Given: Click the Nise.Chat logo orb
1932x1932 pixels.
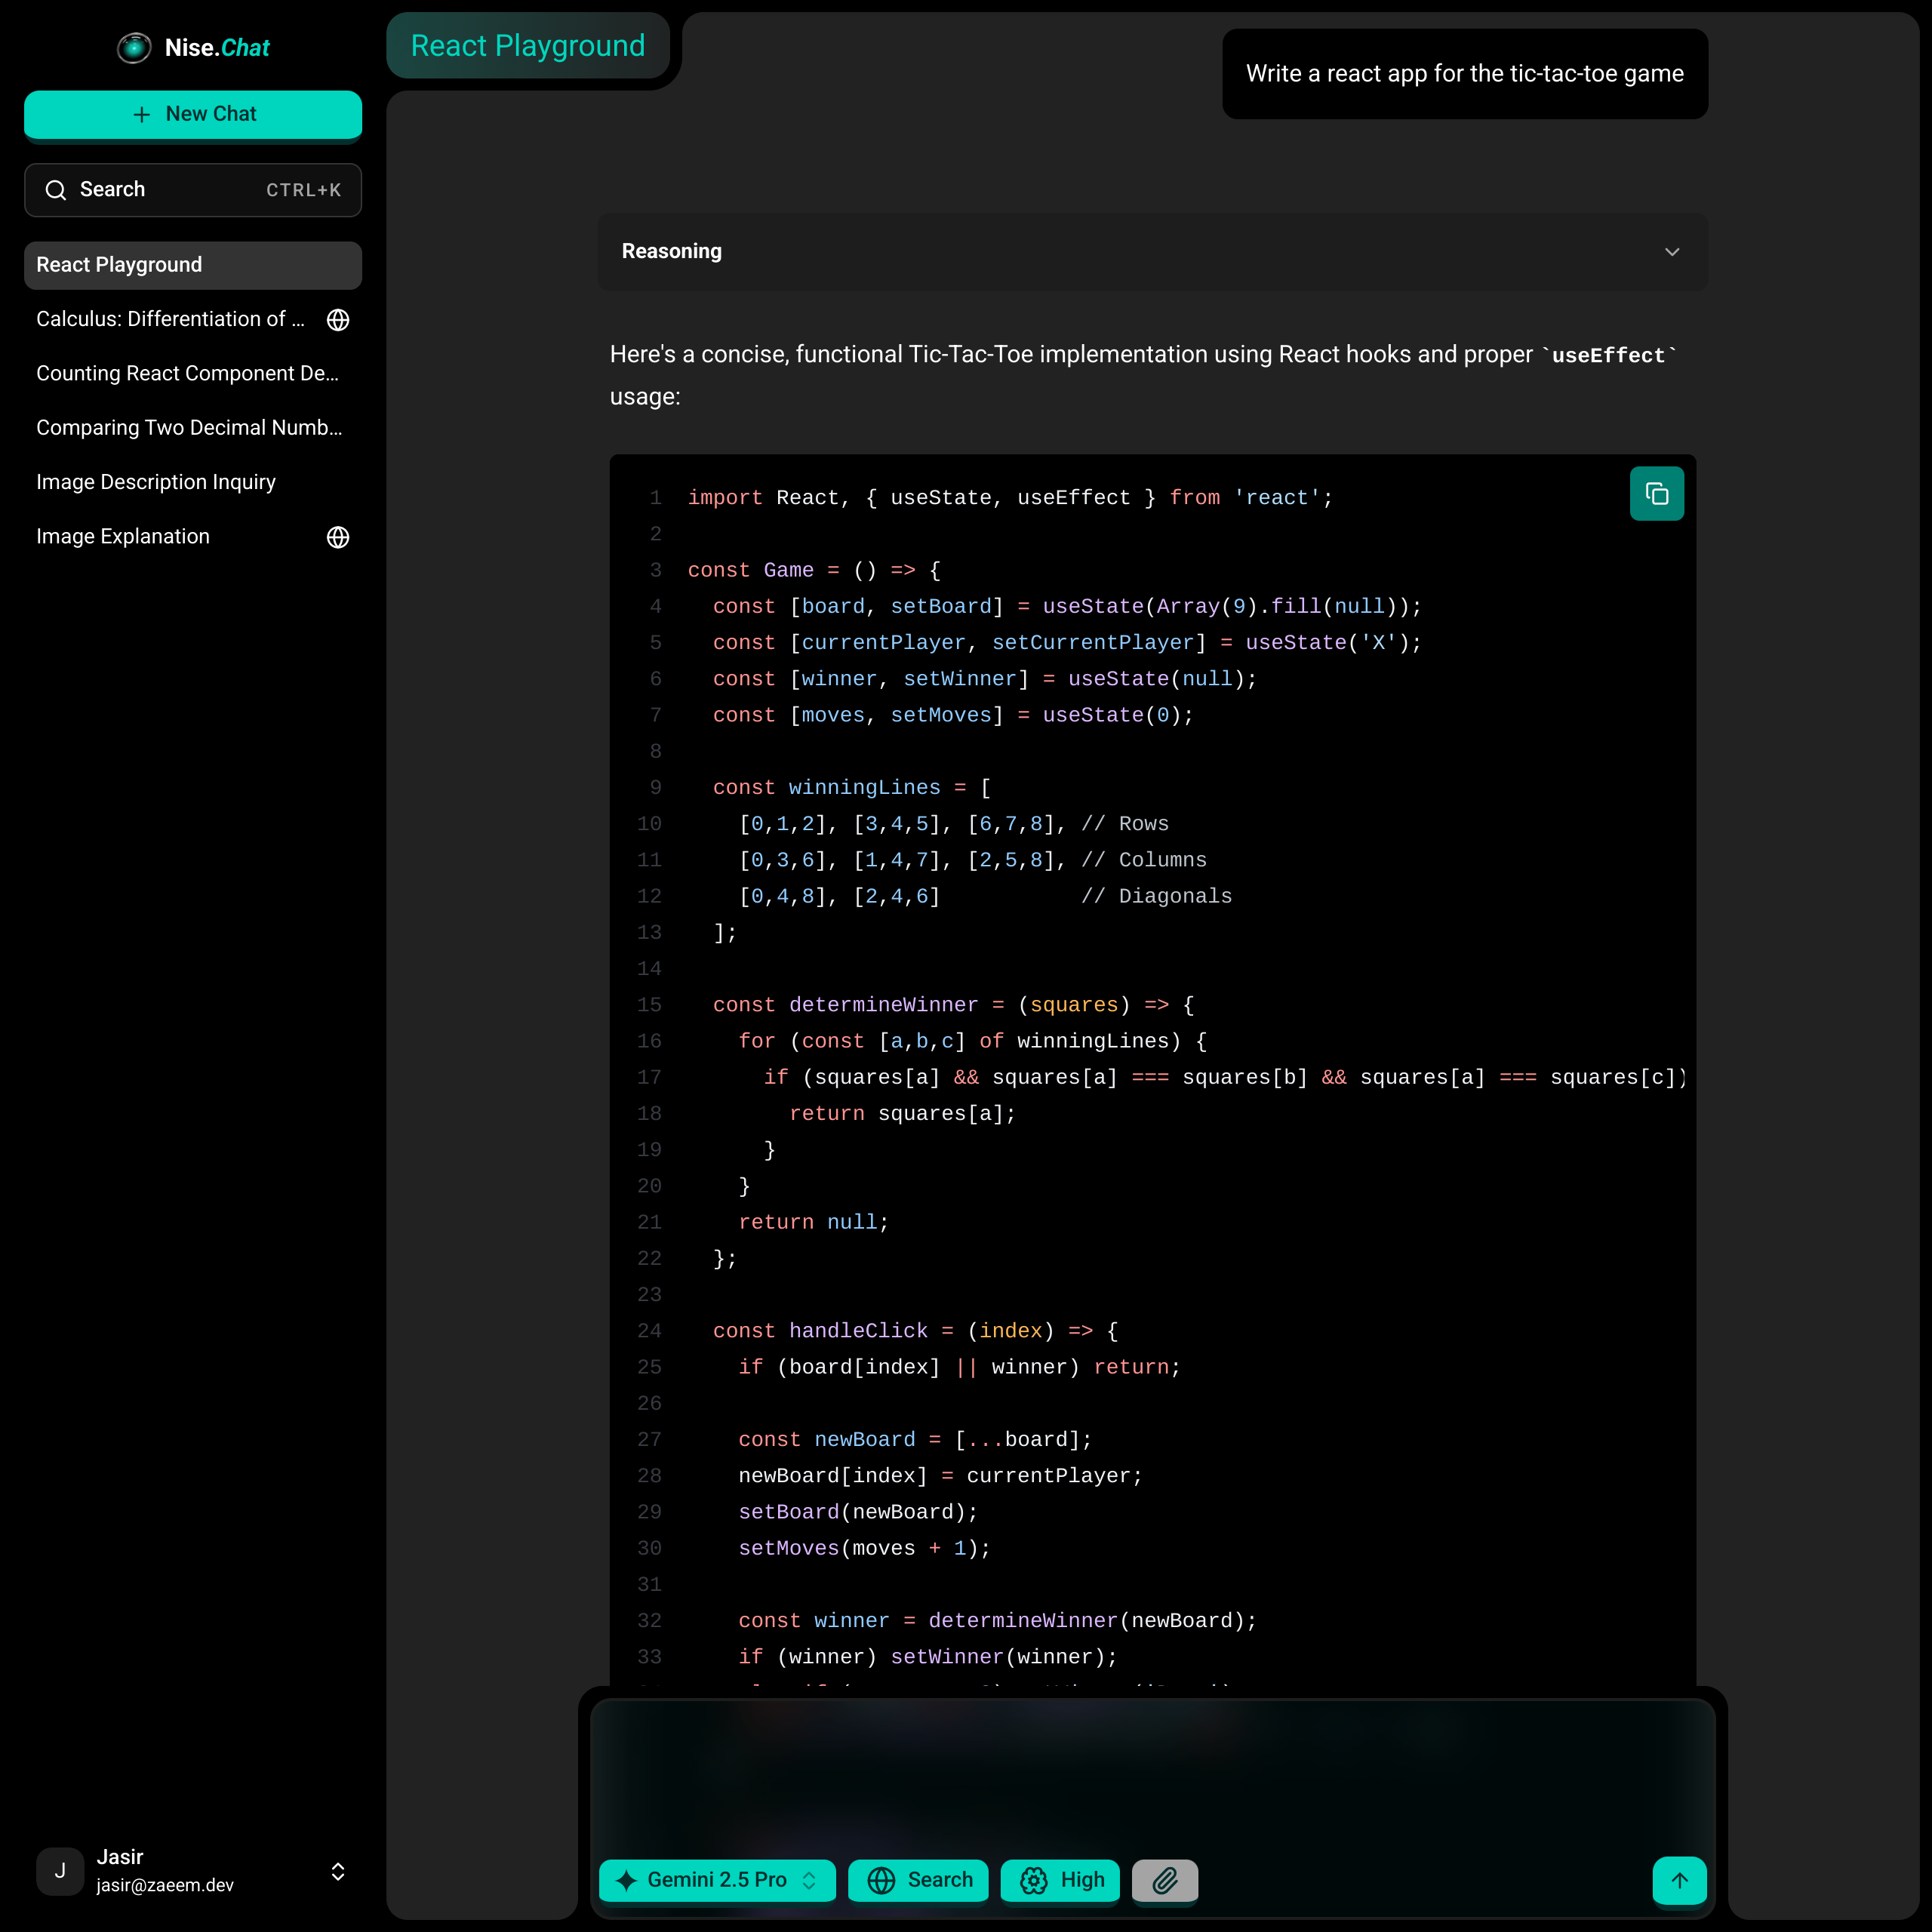Looking at the screenshot, I should tap(134, 48).
